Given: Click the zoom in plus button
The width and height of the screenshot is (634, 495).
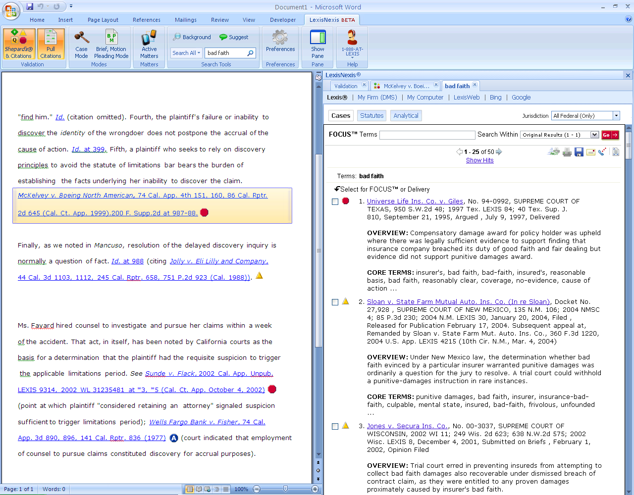Looking at the screenshot, I should (x=315, y=489).
